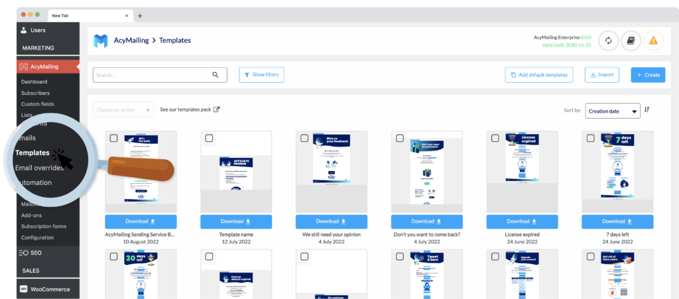This screenshot has height=299, width=679.
Task: Open Add-ons in the sidebar menu
Action: [x=32, y=215]
